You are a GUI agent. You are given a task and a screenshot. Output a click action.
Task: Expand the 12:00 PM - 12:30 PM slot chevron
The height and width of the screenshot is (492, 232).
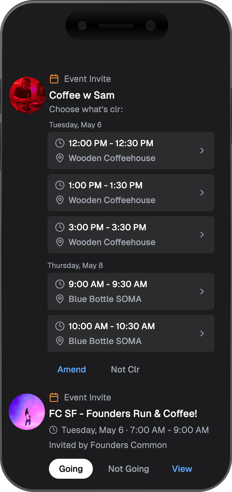202,151
